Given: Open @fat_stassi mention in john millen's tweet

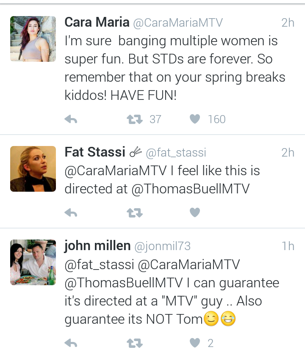Looking at the screenshot, I should pos(99,265).
